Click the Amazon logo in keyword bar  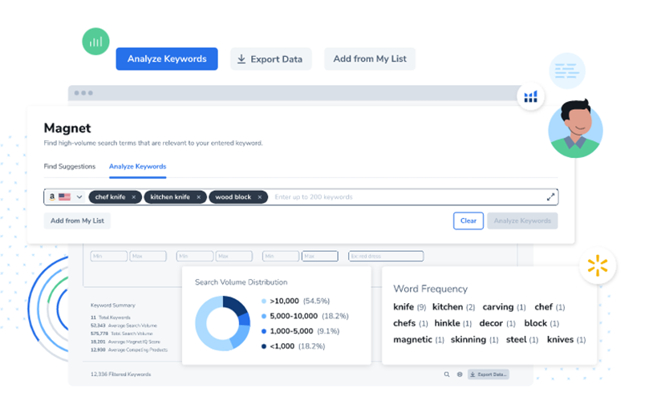pos(52,197)
